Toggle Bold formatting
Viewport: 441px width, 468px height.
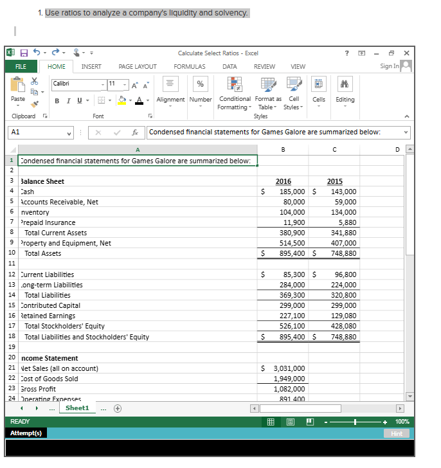point(57,101)
